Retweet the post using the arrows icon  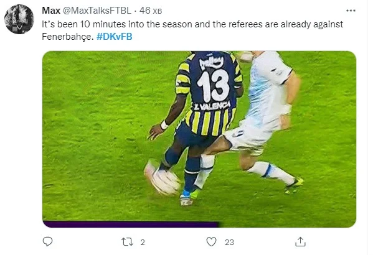pyautogui.click(x=127, y=242)
